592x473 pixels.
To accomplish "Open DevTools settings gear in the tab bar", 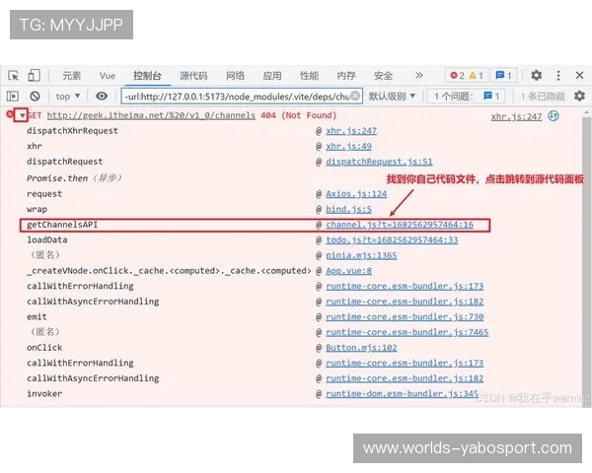I will pos(536,75).
